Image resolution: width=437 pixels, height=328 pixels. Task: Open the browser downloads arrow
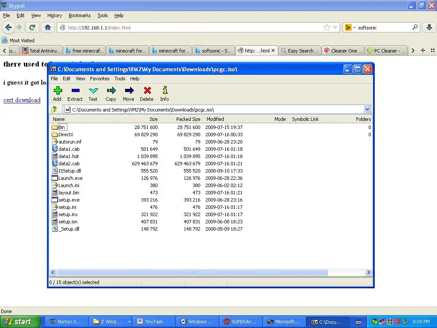pos(429,27)
